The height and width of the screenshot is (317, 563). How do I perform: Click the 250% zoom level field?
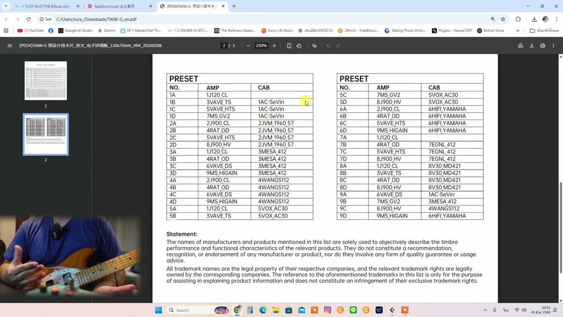click(x=261, y=46)
